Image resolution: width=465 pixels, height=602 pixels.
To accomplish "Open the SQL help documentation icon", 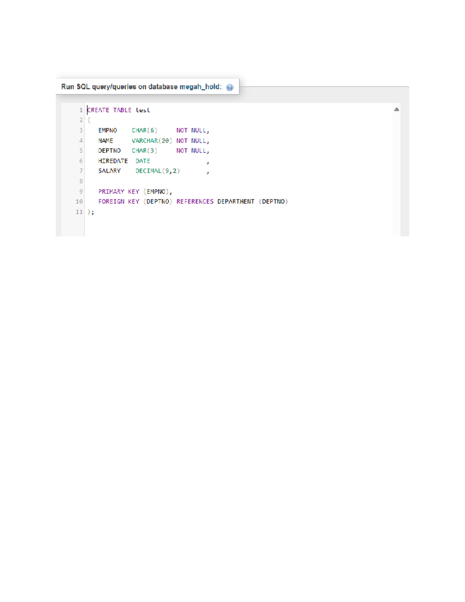I will pyautogui.click(x=230, y=87).
